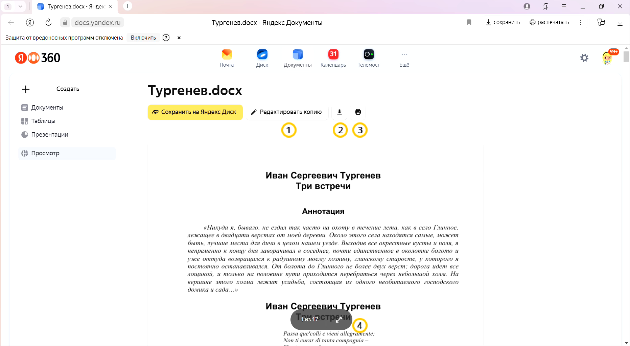Open the settings gear icon
Image resolution: width=630 pixels, height=346 pixels.
(584, 58)
